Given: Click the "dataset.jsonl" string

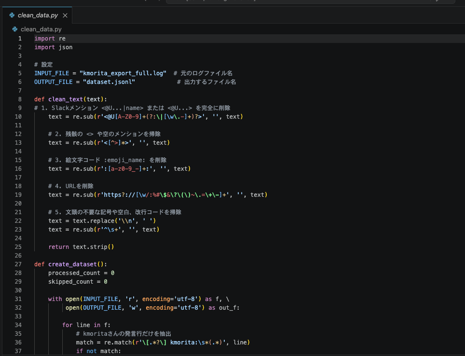Looking at the screenshot, I should pyautogui.click(x=109, y=82).
